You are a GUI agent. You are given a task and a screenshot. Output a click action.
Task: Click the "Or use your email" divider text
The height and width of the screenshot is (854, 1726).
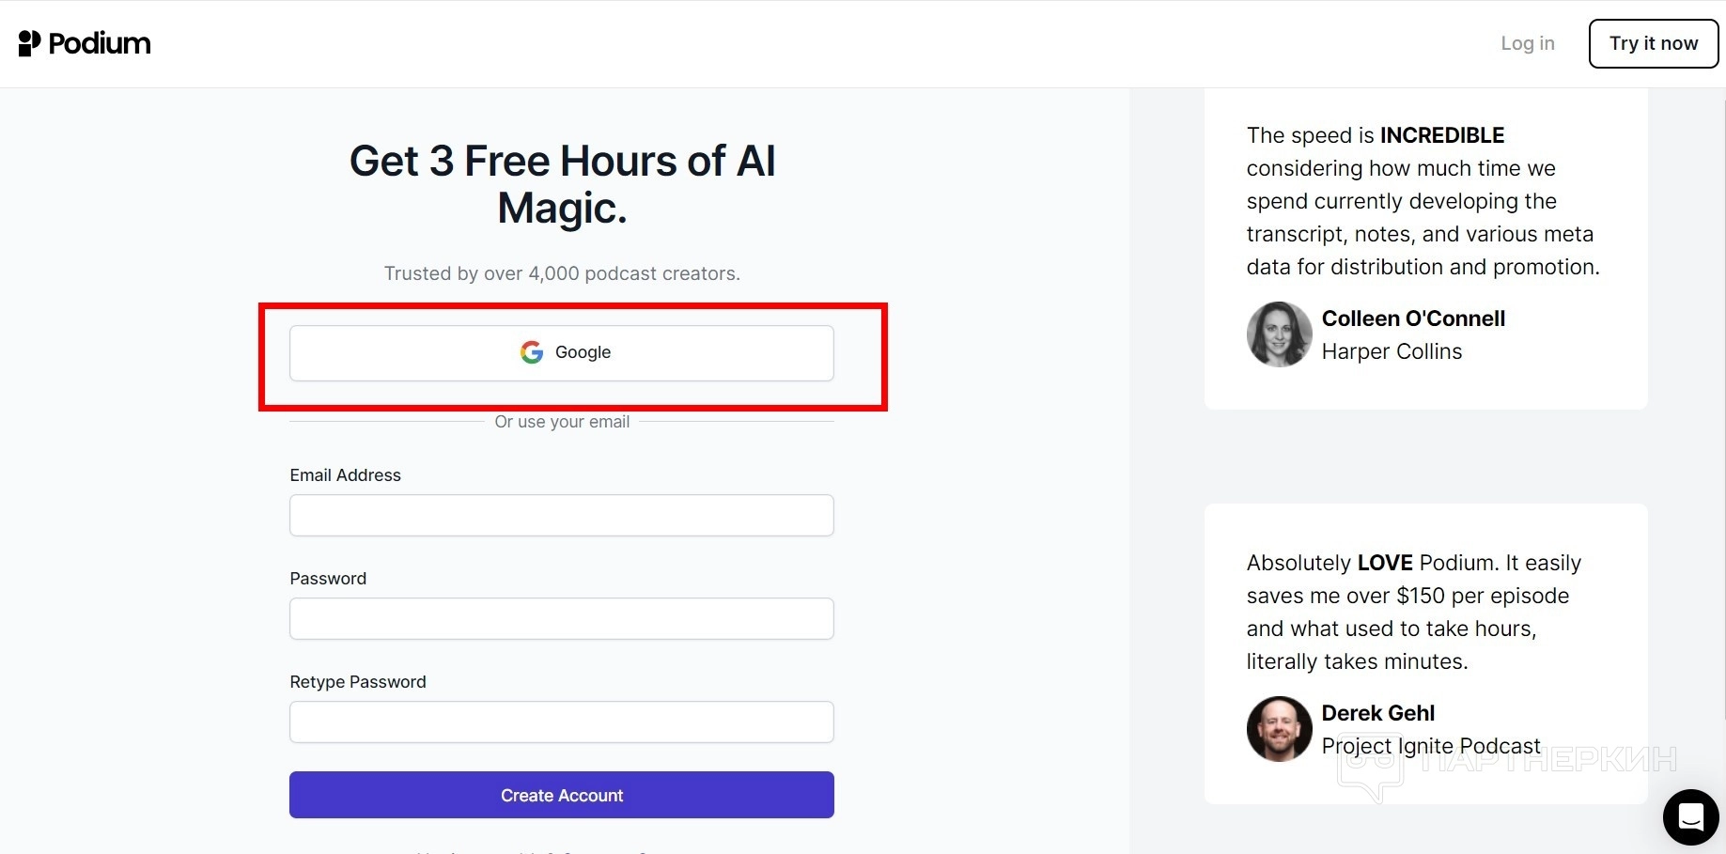(x=562, y=422)
